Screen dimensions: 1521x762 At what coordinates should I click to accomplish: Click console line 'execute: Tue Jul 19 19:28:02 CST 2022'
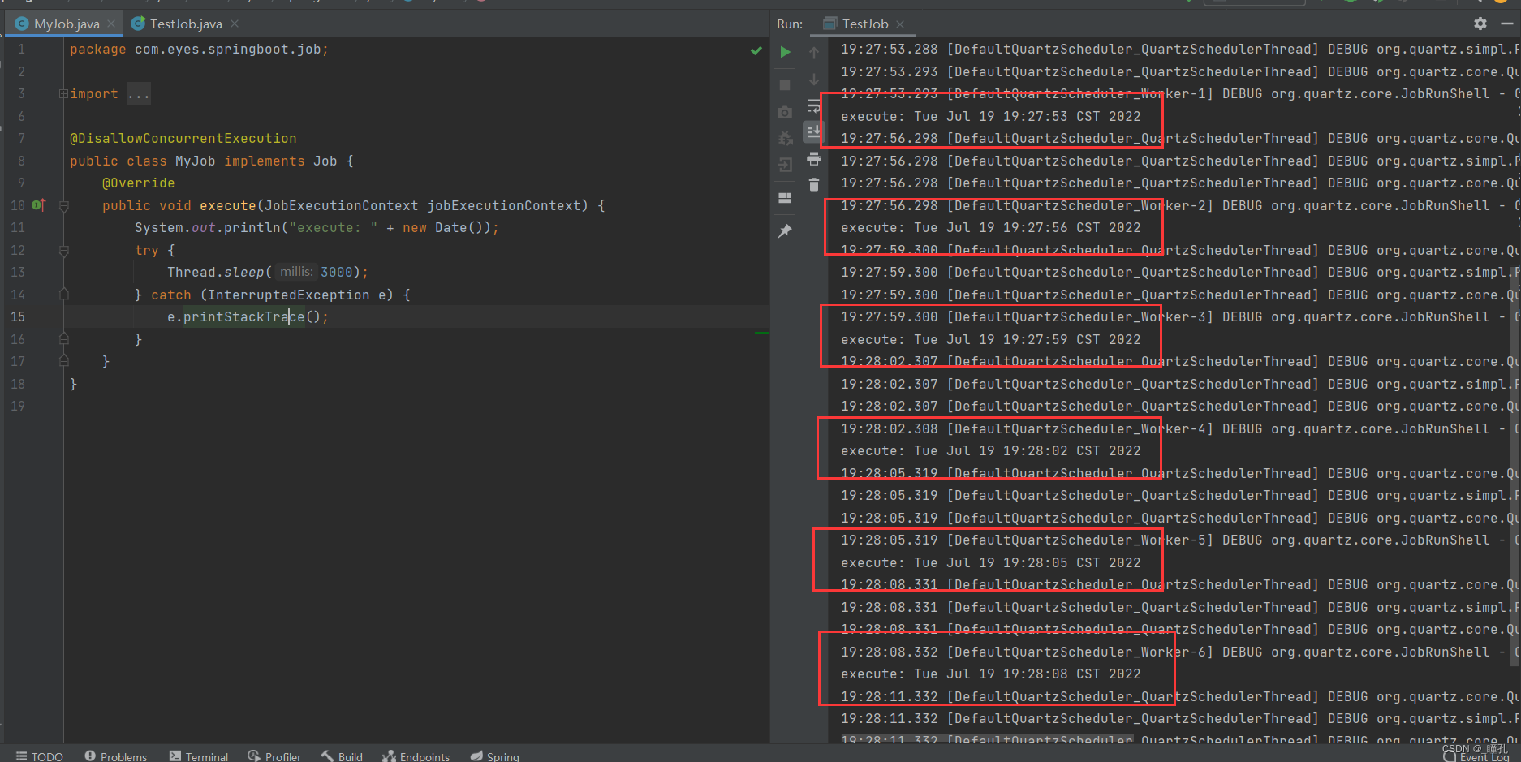pos(991,451)
